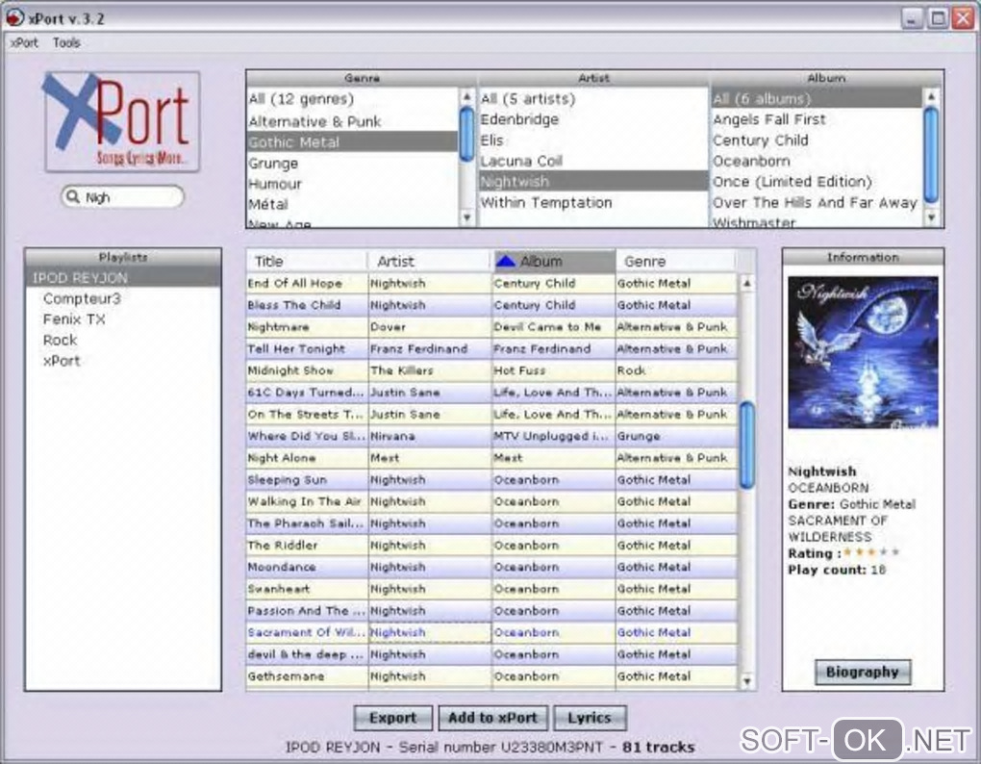Select Once (Limited Edition) album
The width and height of the screenshot is (981, 764).
coord(817,182)
